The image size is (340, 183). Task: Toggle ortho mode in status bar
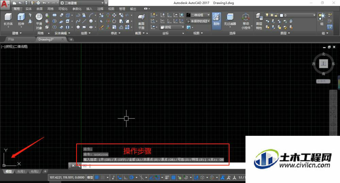tap(125, 178)
